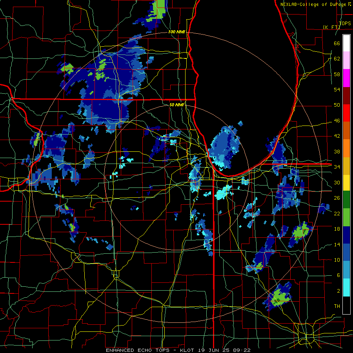Click the '30' legend scale value
Image resolution: width=353 pixels, height=353 pixels.
click(x=337, y=182)
